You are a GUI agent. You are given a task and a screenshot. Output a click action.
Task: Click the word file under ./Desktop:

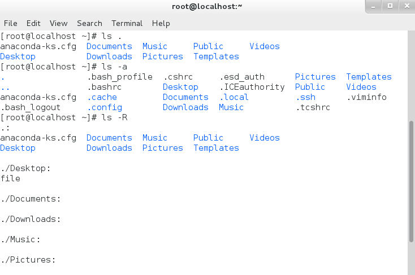(10, 178)
